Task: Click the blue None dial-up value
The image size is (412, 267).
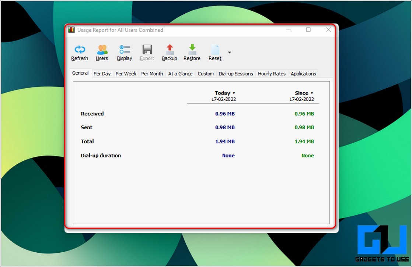Action: coord(228,156)
